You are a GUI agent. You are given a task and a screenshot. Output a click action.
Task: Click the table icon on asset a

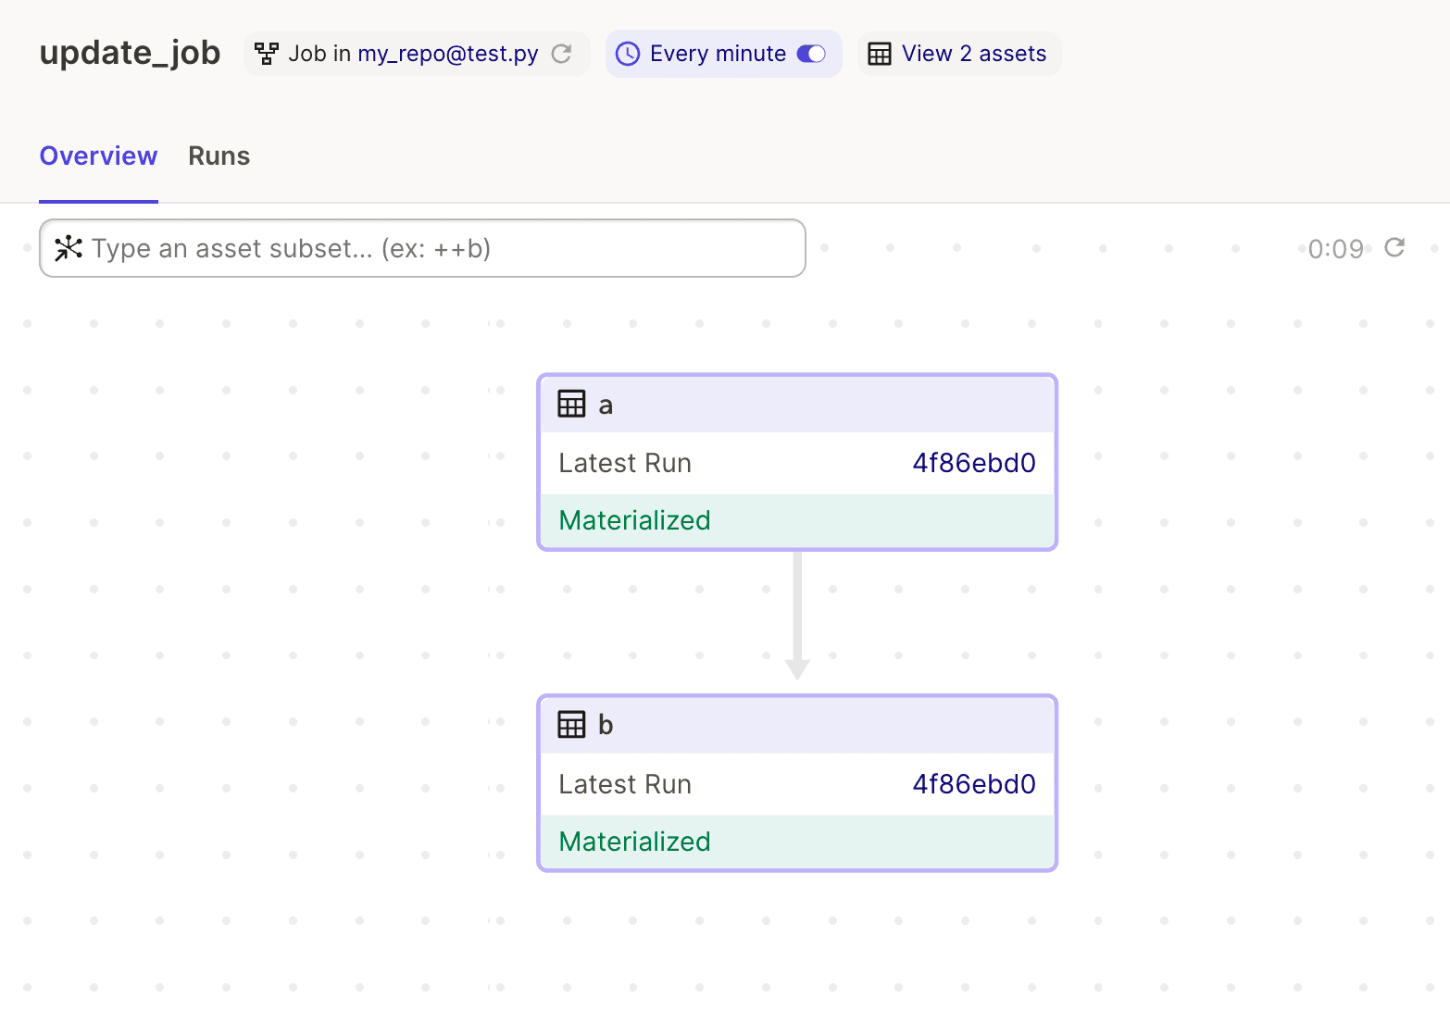coord(571,405)
